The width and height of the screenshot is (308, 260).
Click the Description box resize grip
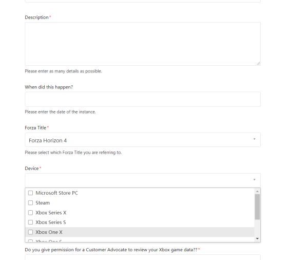[258, 63]
